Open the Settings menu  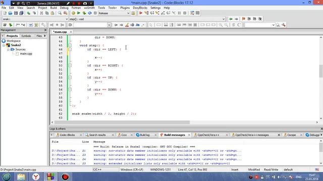pos(155,8)
